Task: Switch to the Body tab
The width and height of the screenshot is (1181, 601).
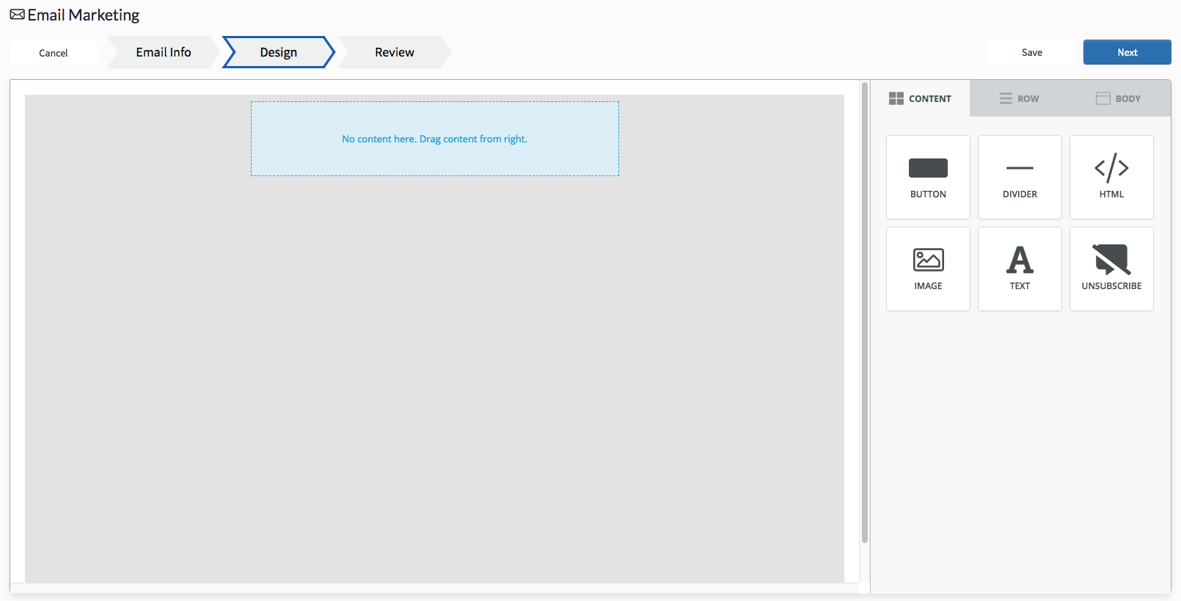Action: click(x=1119, y=98)
